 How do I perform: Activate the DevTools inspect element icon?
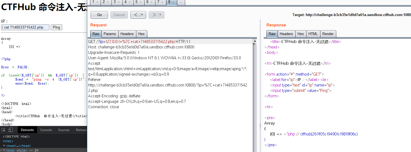[4, 130]
